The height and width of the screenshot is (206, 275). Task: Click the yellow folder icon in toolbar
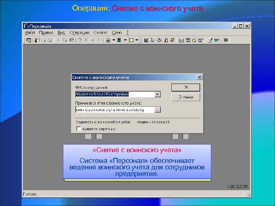coord(194,40)
